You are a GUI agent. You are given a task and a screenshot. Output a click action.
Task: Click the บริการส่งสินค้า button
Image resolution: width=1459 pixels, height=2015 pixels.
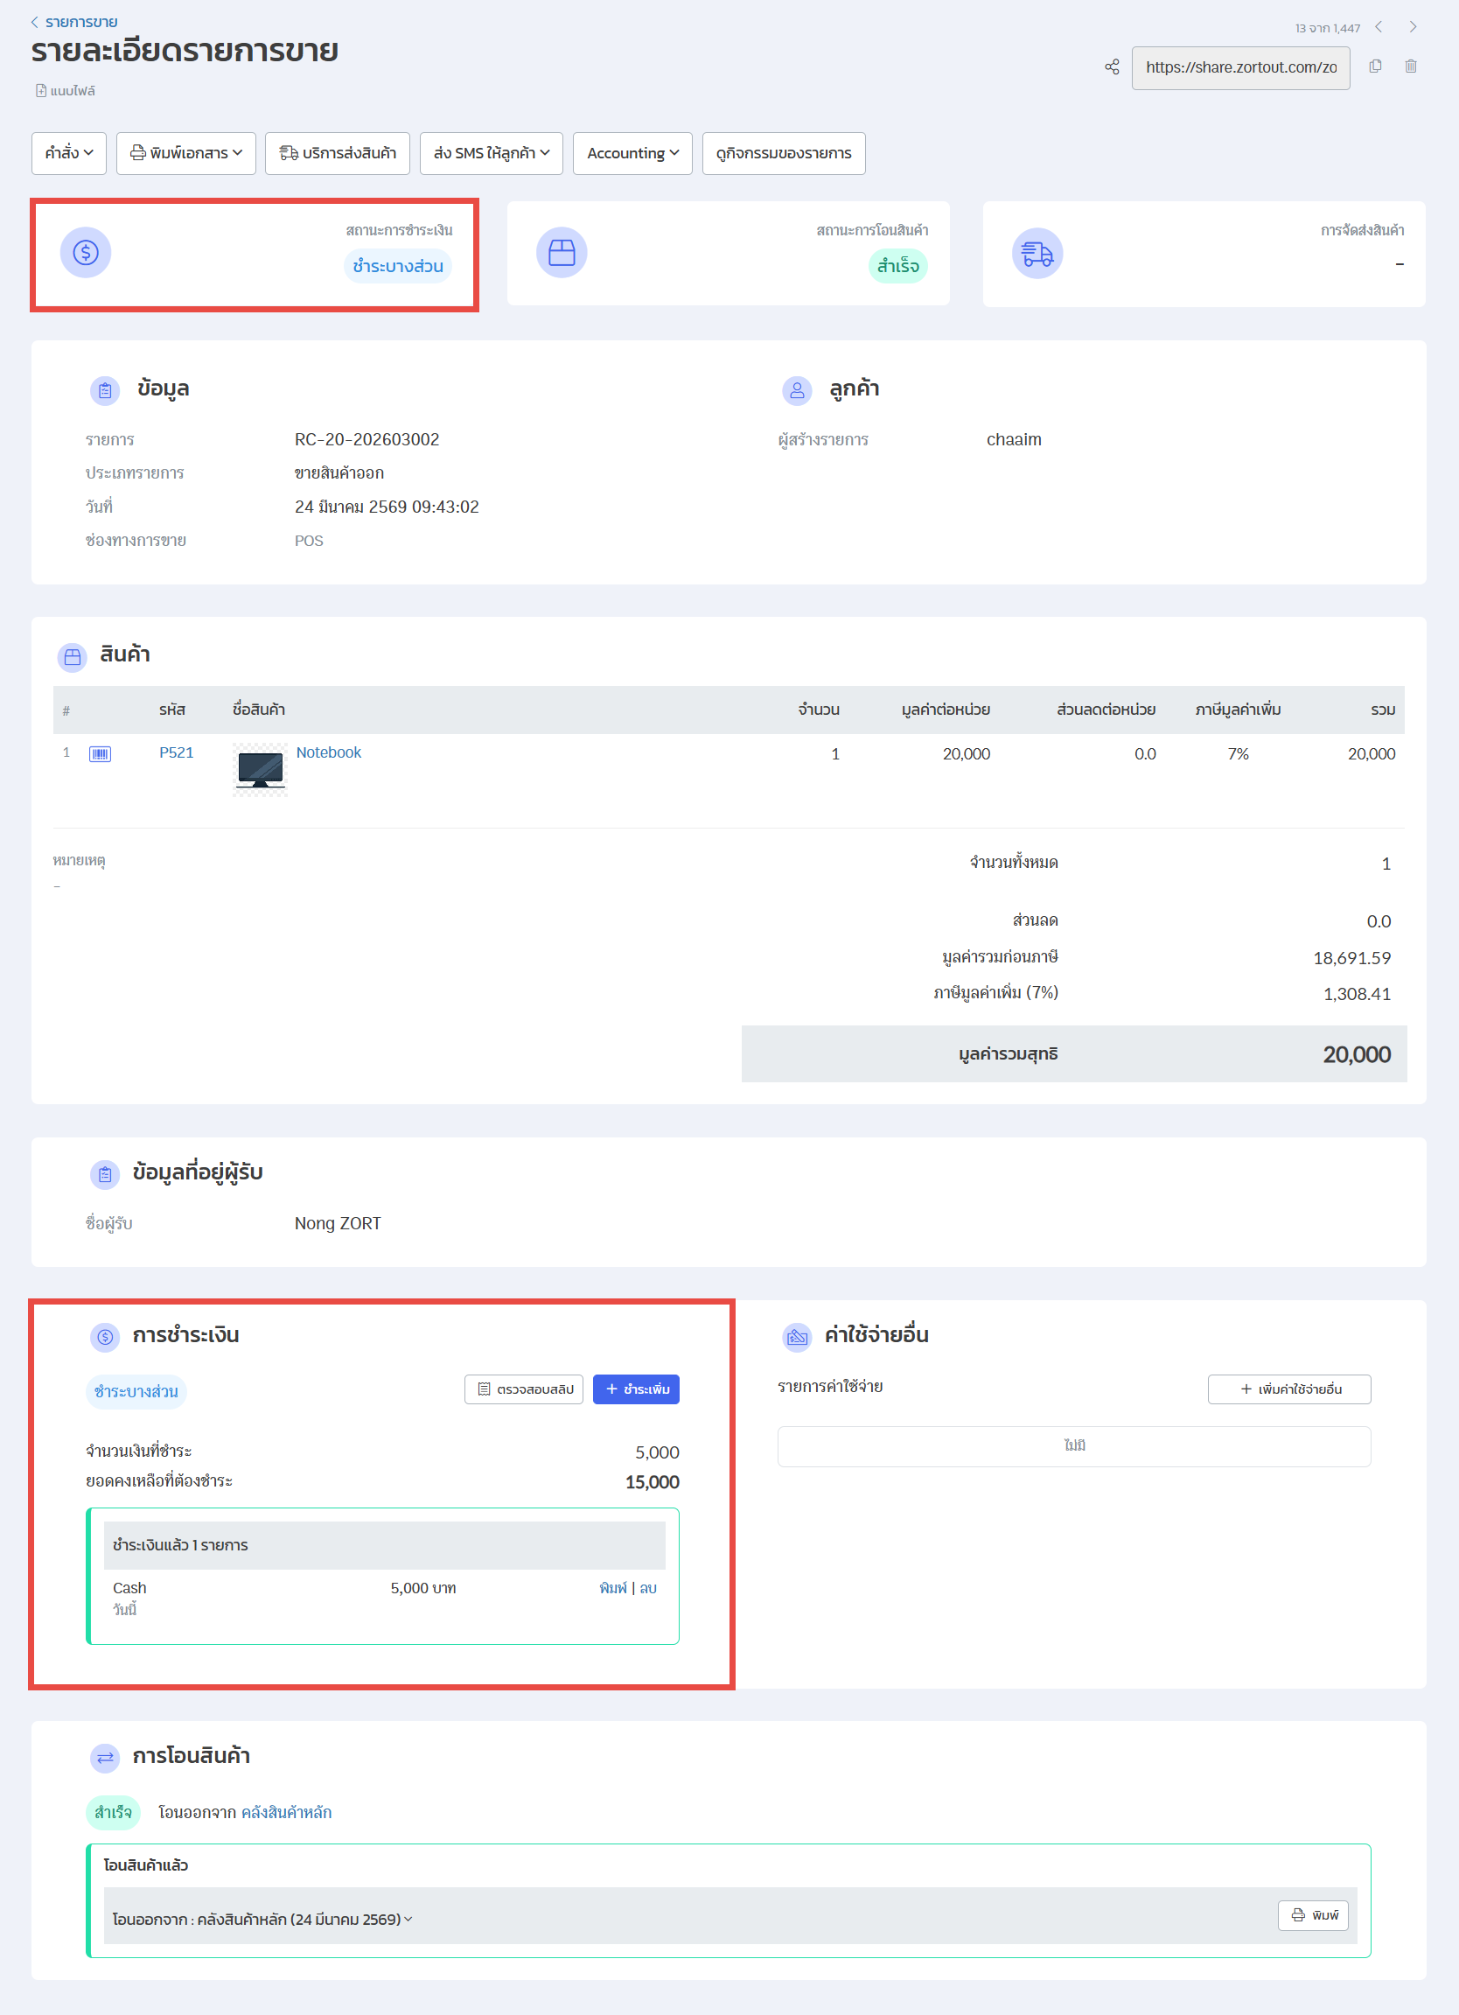click(x=338, y=154)
